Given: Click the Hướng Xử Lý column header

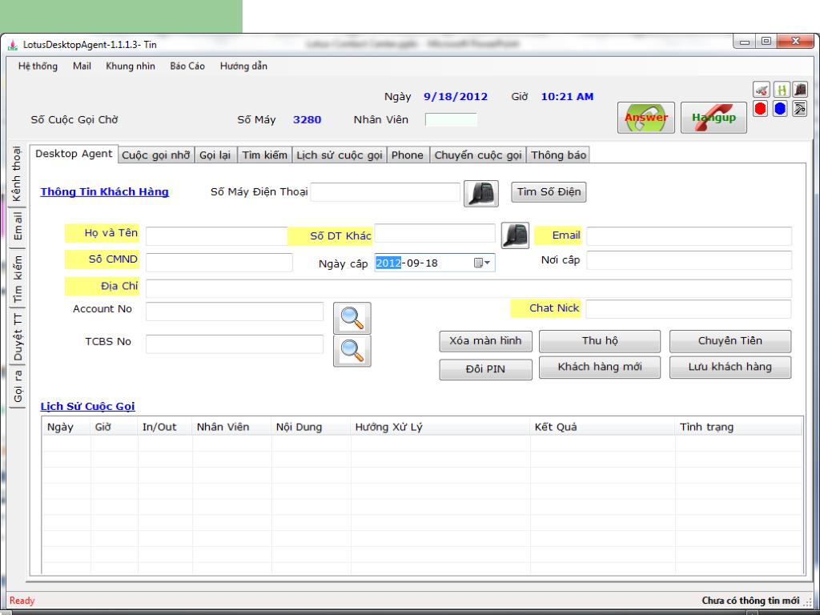Looking at the screenshot, I should 440,428.
